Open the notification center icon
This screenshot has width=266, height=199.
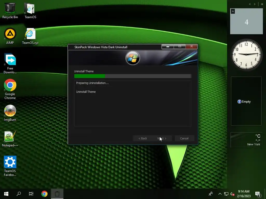coord(258,194)
